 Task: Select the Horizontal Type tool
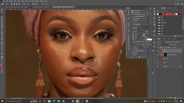2,49
